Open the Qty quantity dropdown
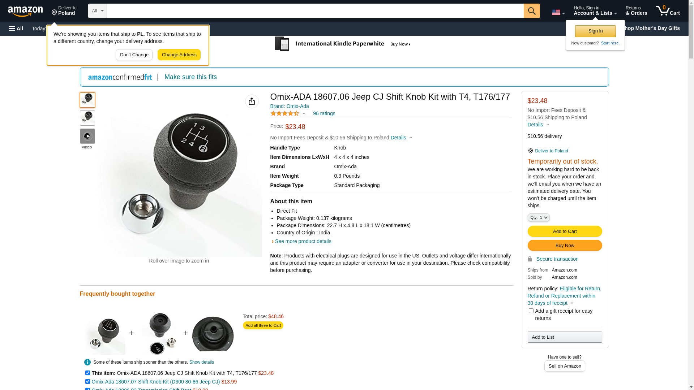Image resolution: width=694 pixels, height=390 pixels. pos(538,217)
